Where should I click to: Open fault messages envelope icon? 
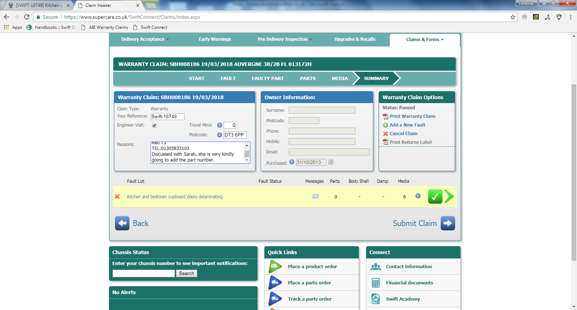click(x=316, y=196)
